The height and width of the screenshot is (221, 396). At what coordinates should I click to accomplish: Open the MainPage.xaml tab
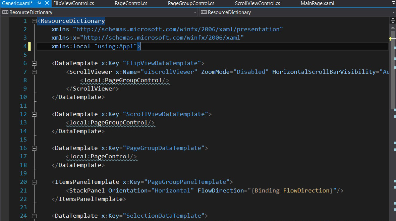317,3
